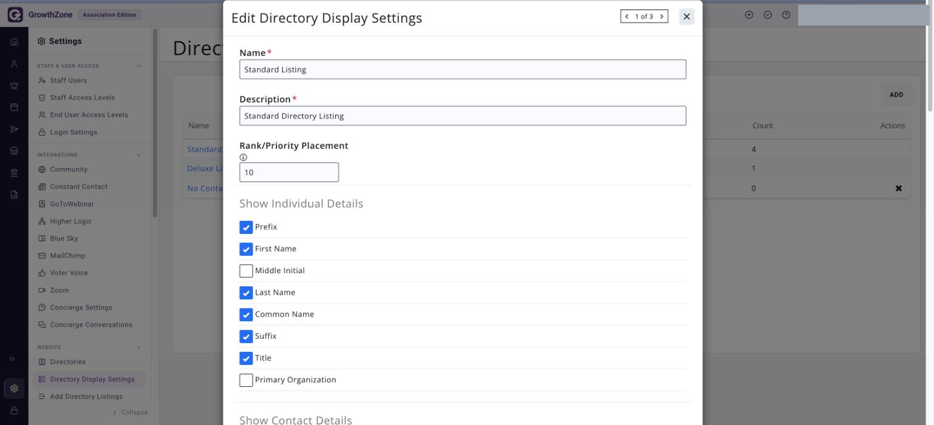Delete the No Contact row with X icon

tap(899, 189)
